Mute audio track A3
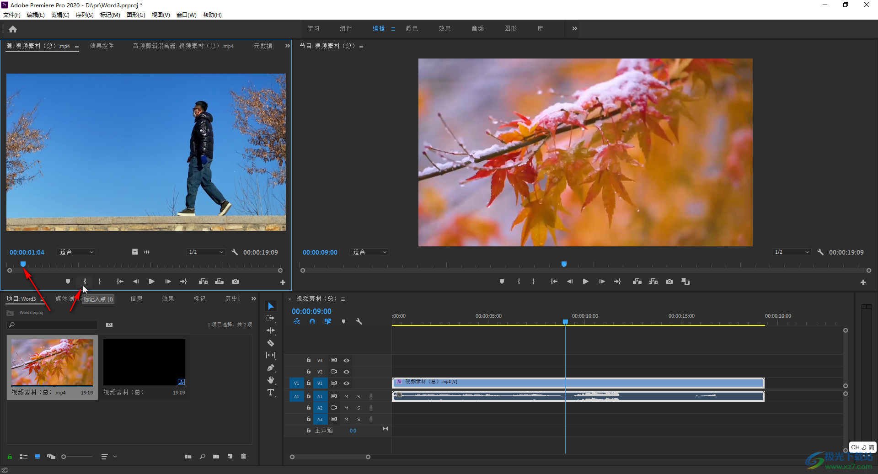The image size is (878, 474). point(346,419)
